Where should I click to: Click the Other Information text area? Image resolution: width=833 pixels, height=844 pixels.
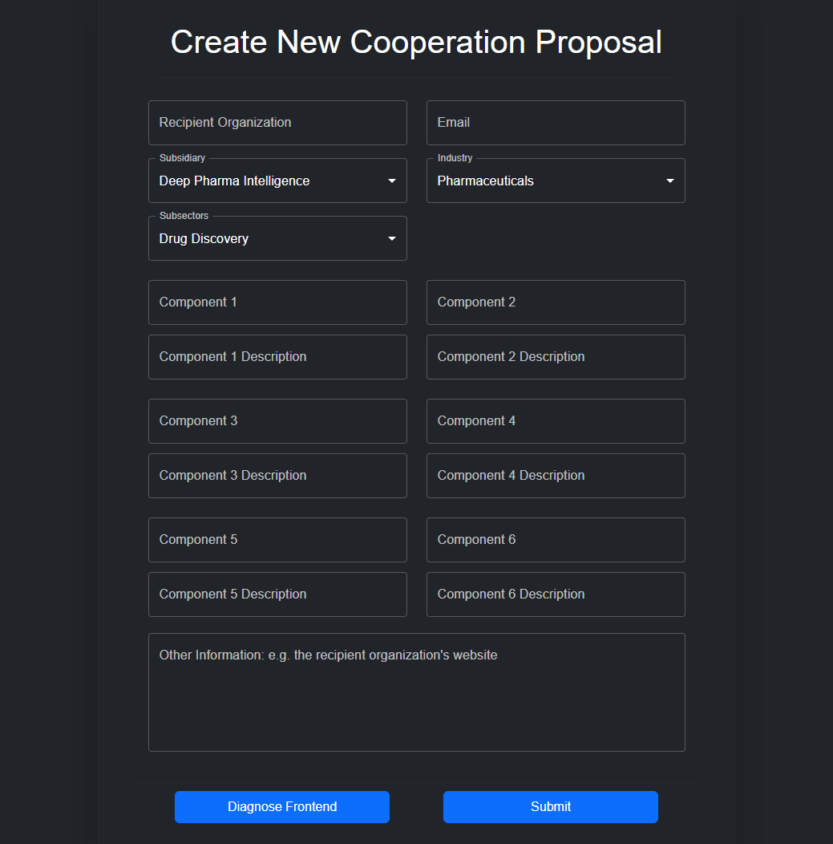tap(416, 692)
